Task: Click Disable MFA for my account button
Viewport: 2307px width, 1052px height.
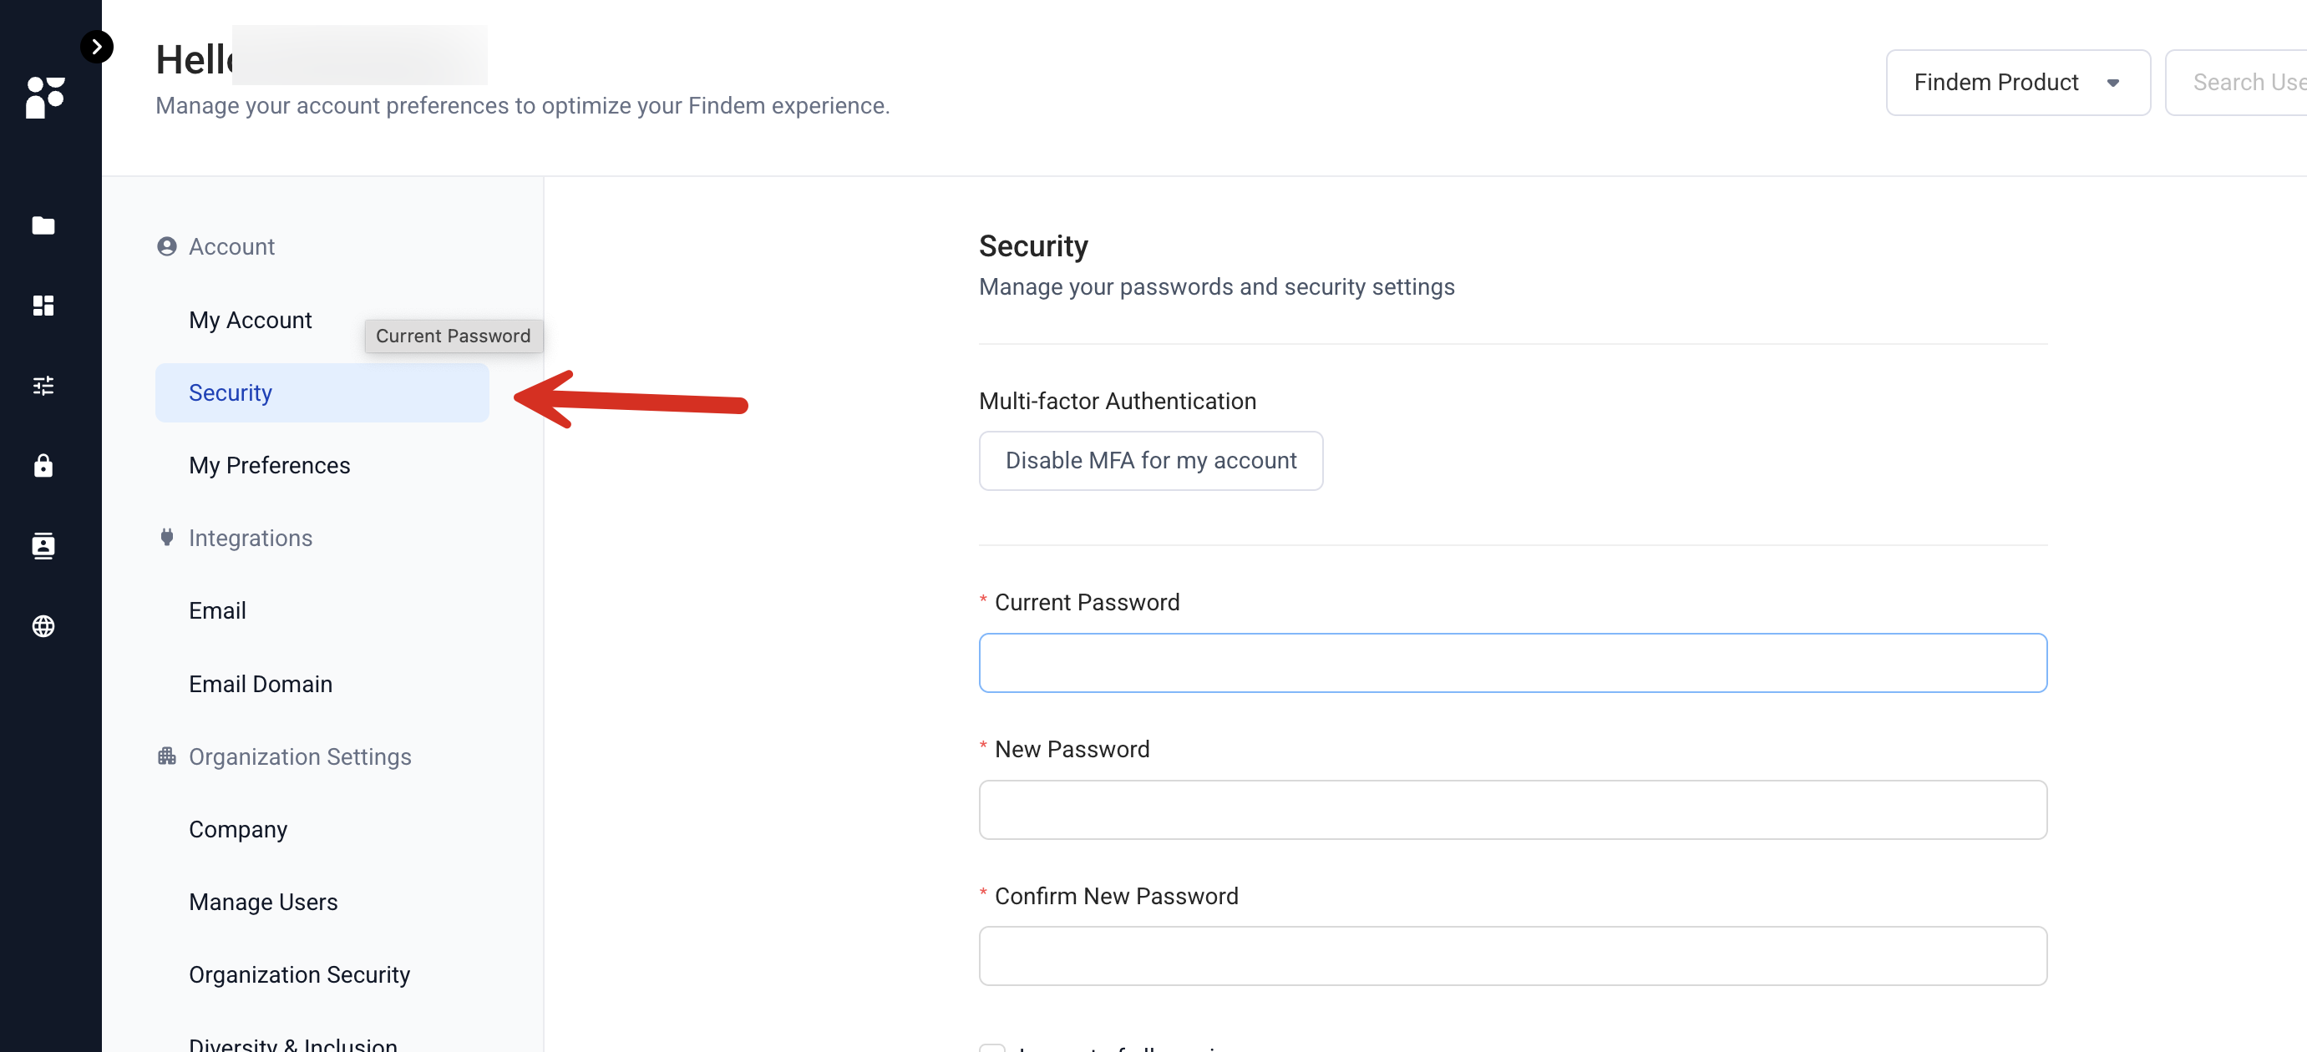Action: pyautogui.click(x=1150, y=460)
